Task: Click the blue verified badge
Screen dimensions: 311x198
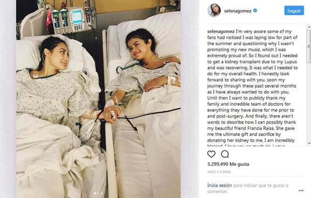Action: point(255,10)
